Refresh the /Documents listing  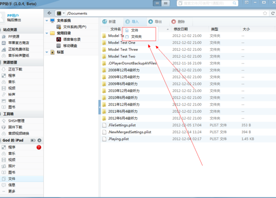(x=273, y=13)
